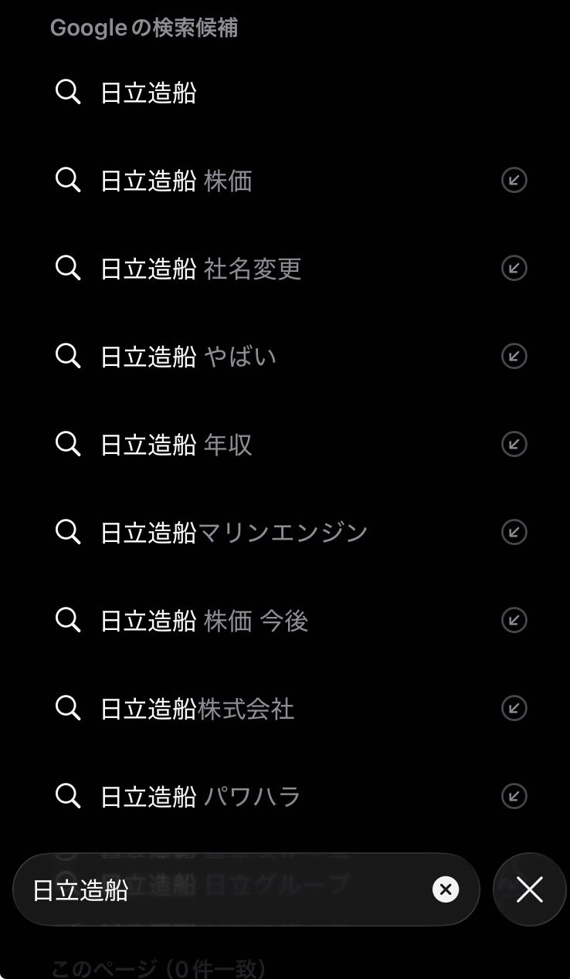Choose the 日立造船 株価 今後 suggestion

205,620
